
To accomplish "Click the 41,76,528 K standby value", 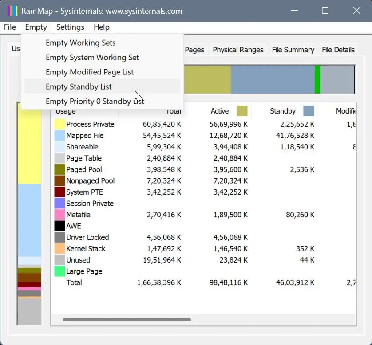I will click(295, 136).
